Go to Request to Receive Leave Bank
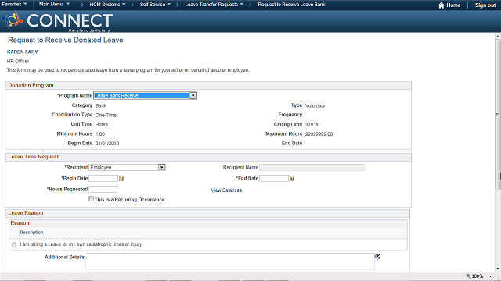The width and height of the screenshot is (501, 281). coord(291,5)
